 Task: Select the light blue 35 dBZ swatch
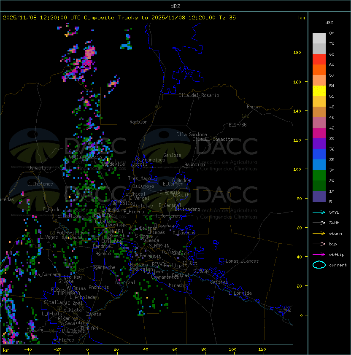(x=319, y=164)
